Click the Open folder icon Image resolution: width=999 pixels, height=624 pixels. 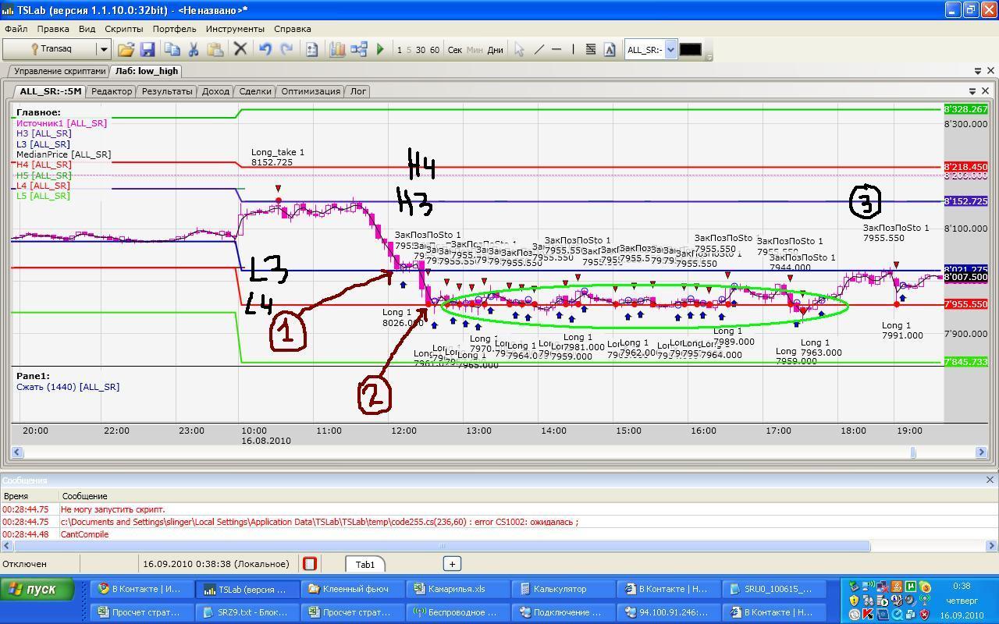click(126, 49)
